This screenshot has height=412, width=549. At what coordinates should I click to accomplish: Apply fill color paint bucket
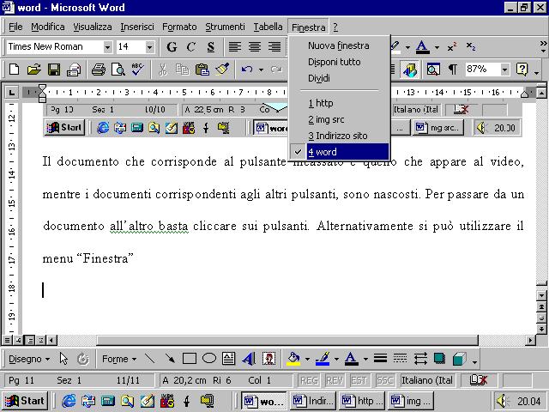click(x=293, y=359)
